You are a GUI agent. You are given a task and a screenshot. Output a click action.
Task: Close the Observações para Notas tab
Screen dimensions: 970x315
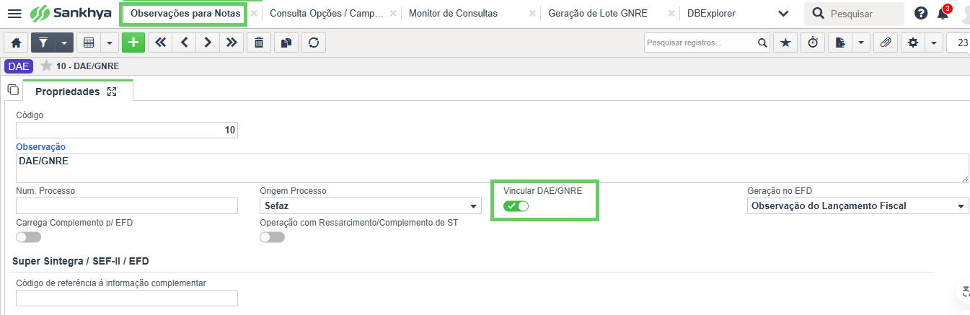pos(254,13)
